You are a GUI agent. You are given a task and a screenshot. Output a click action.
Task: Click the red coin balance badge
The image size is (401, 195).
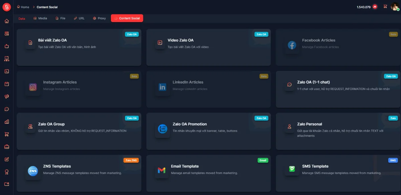coord(374,6)
